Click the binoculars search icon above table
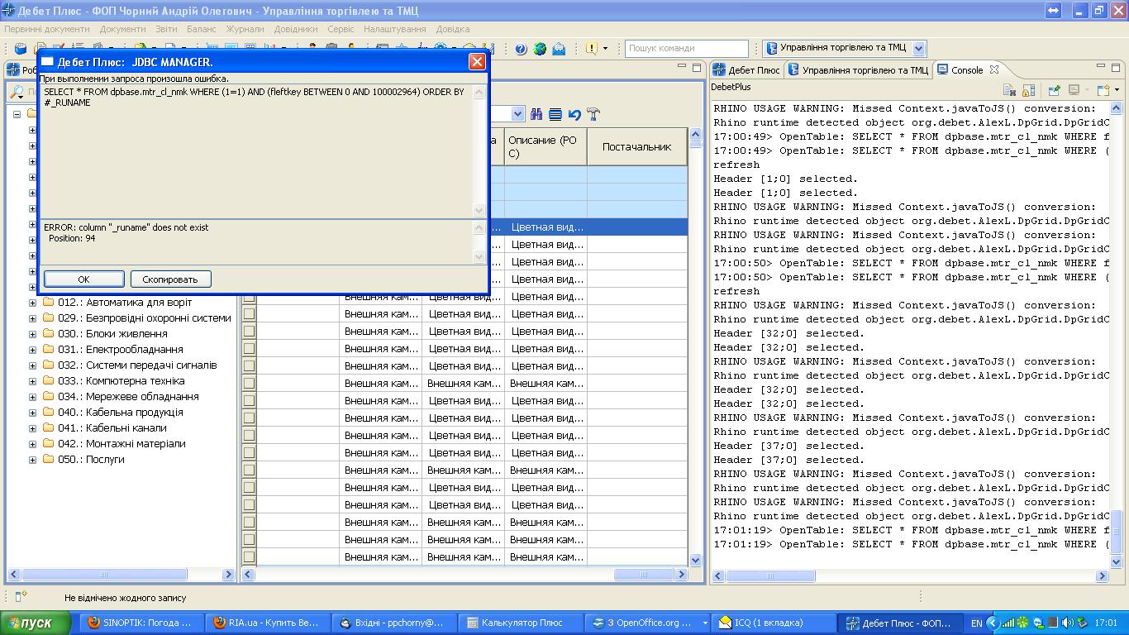 536,114
